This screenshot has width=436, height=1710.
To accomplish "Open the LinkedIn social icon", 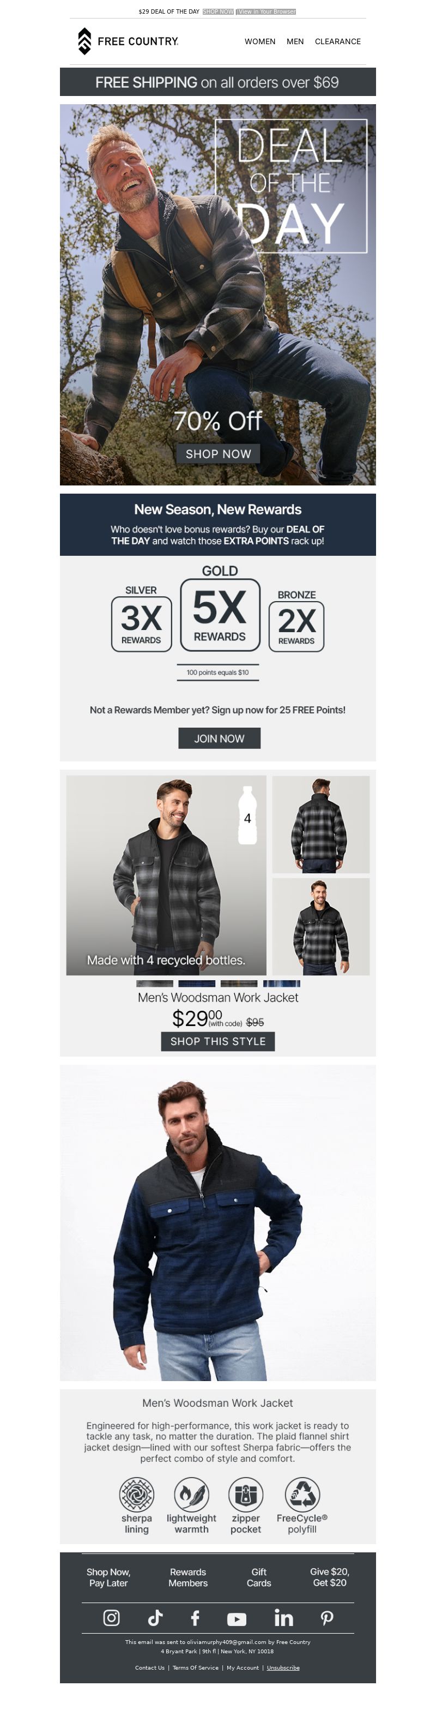I will (283, 1618).
